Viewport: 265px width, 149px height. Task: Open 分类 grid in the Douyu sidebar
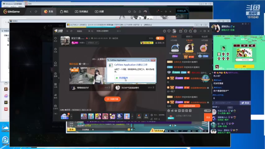[x=55, y=85]
